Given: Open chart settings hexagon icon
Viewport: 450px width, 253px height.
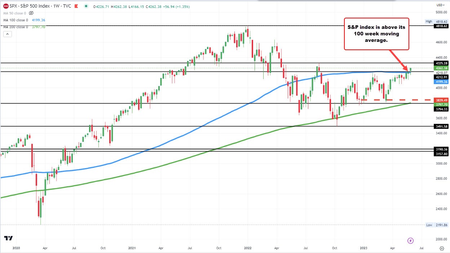Looking at the screenshot, I should coord(442,249).
